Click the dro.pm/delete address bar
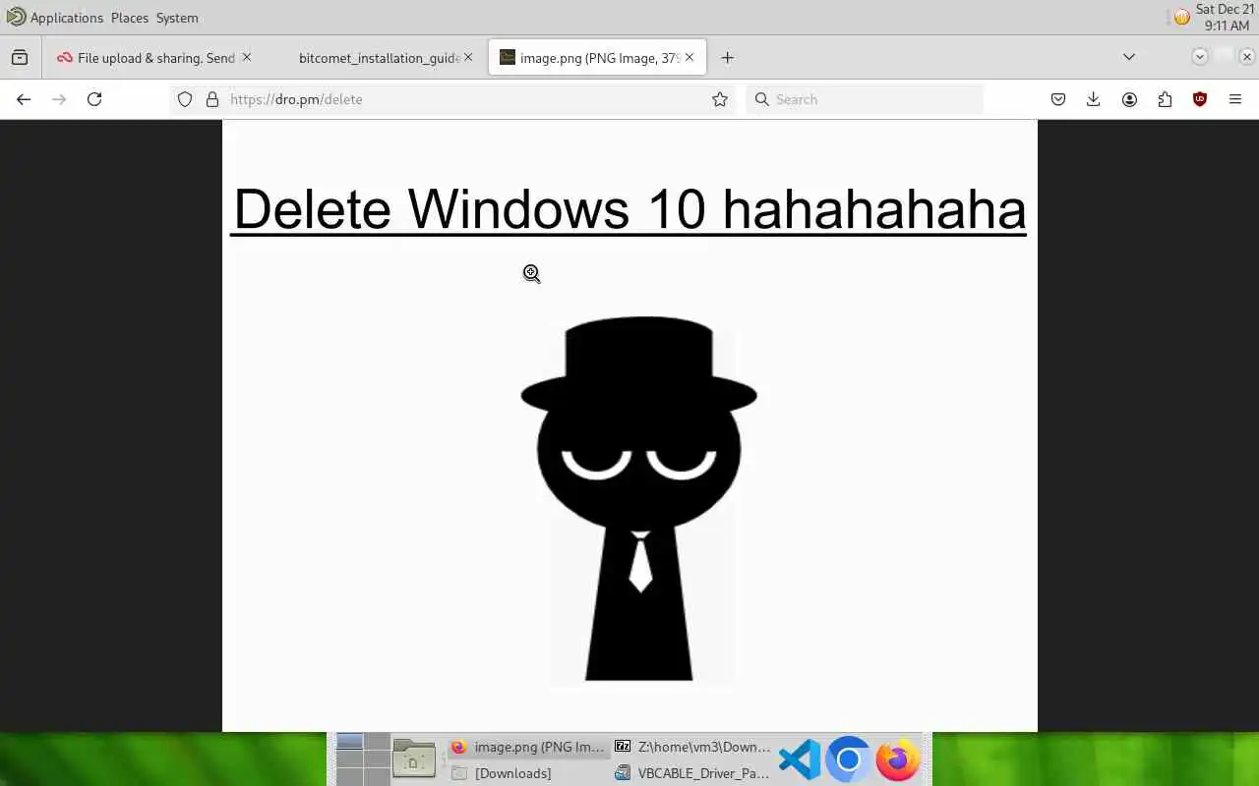Screen dimensions: 1259x786 454,99
